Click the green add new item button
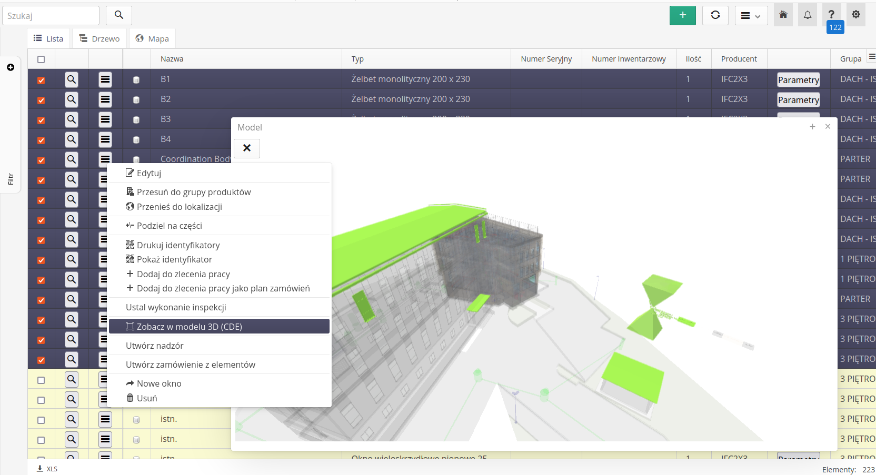This screenshot has width=876, height=475. (682, 15)
